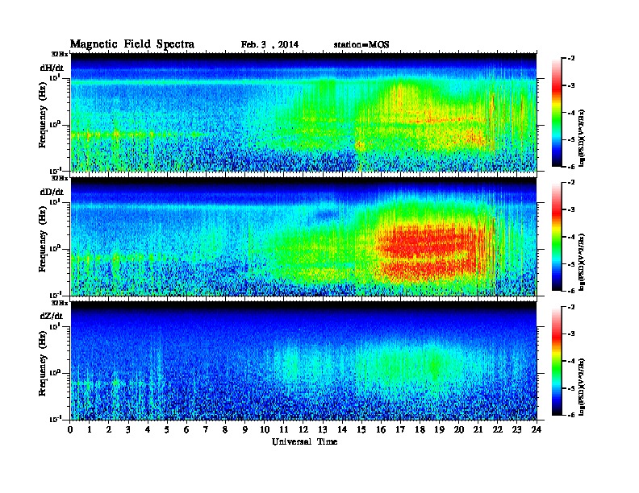
Task: Click the 32Hz label above dH/dt panel
Action: click(60, 54)
